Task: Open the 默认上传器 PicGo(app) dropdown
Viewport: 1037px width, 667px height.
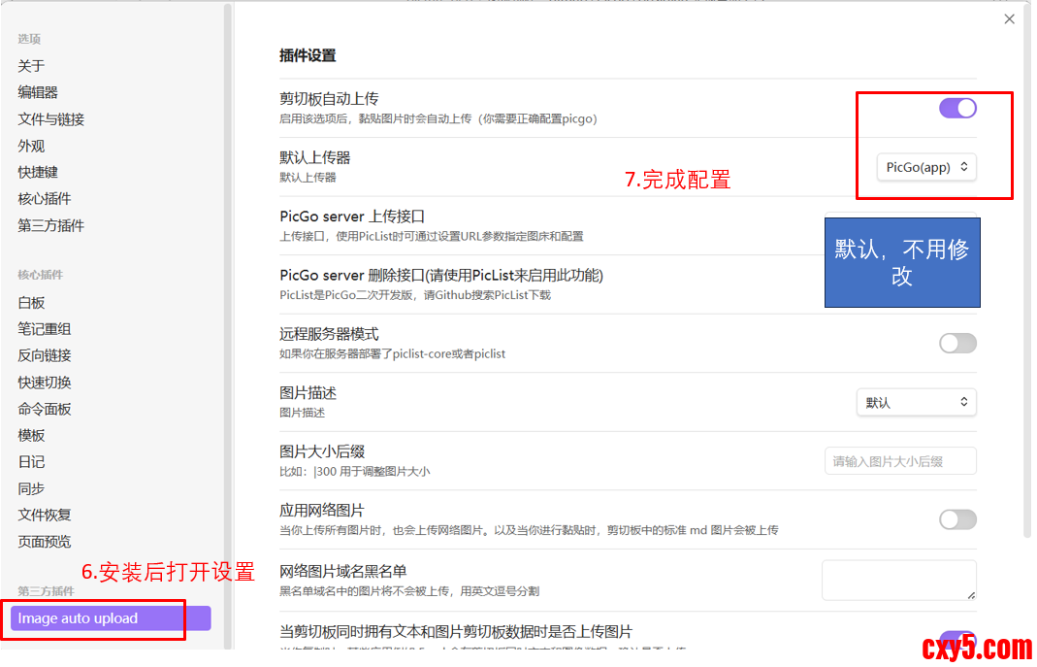Action: pyautogui.click(x=925, y=167)
